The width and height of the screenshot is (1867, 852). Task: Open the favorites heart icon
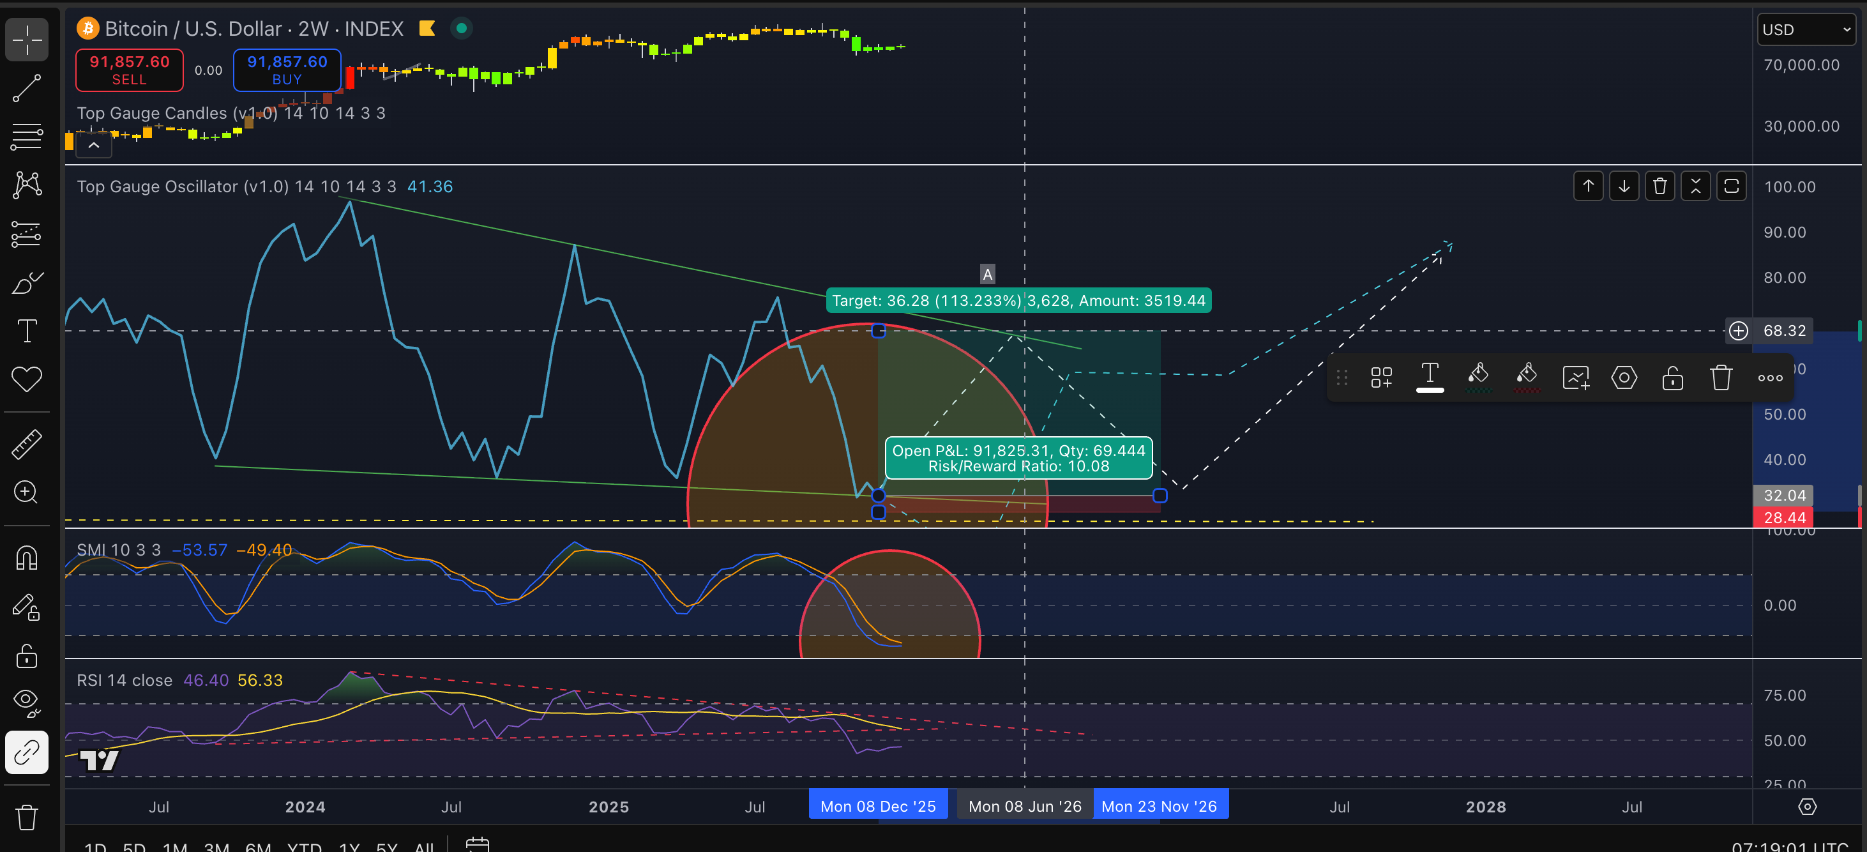[27, 379]
